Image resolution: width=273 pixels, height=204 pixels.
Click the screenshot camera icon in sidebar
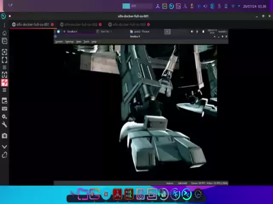[4, 136]
